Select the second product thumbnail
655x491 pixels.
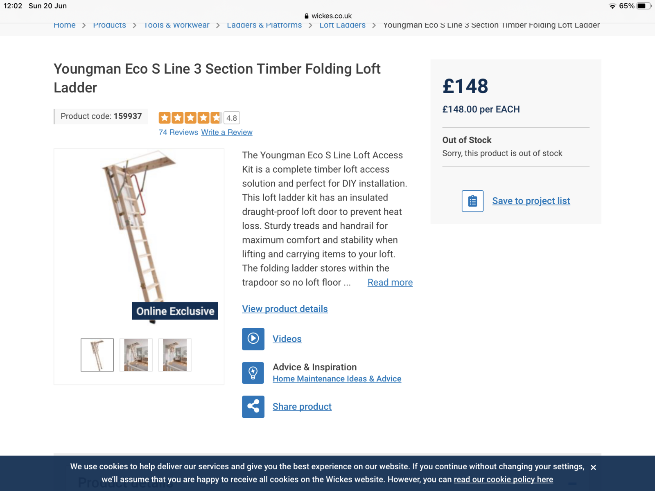point(136,355)
